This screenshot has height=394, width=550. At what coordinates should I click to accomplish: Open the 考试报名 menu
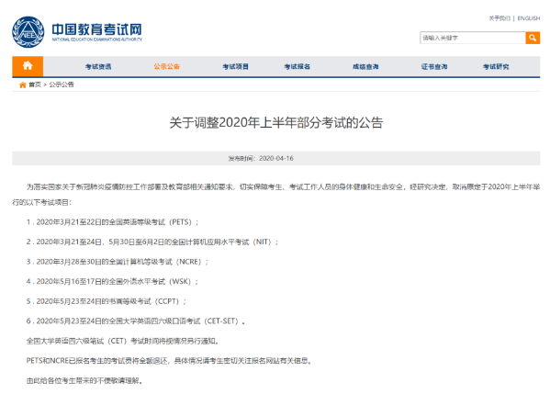297,67
